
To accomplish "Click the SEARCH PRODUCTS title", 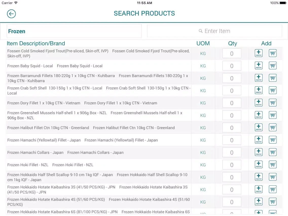I will [x=144, y=13].
